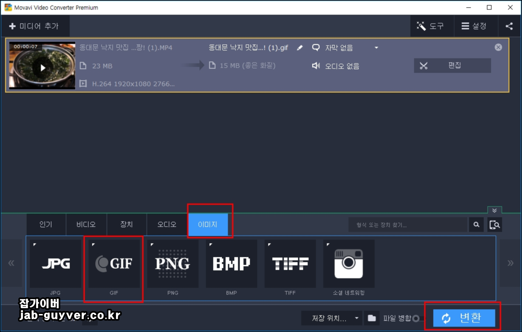Screen dimensions: 522x332
Task: Select the 이미지 image tab
Action: point(208,224)
